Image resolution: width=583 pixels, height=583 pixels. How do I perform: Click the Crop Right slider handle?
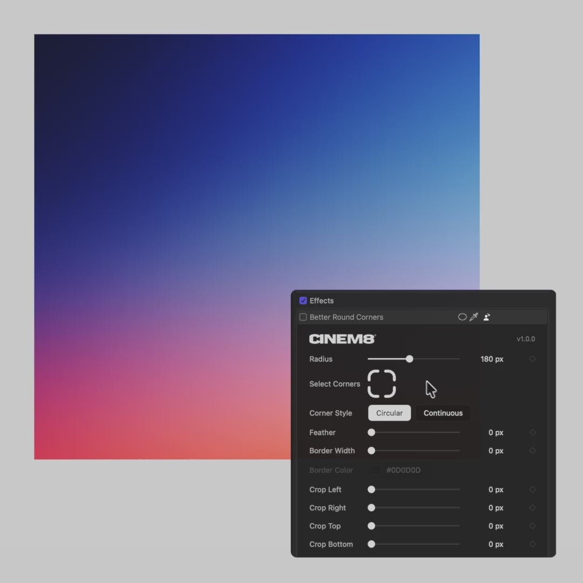click(x=371, y=507)
